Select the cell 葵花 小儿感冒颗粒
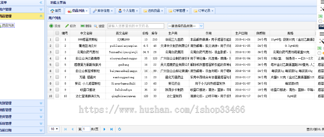 pos(88,83)
